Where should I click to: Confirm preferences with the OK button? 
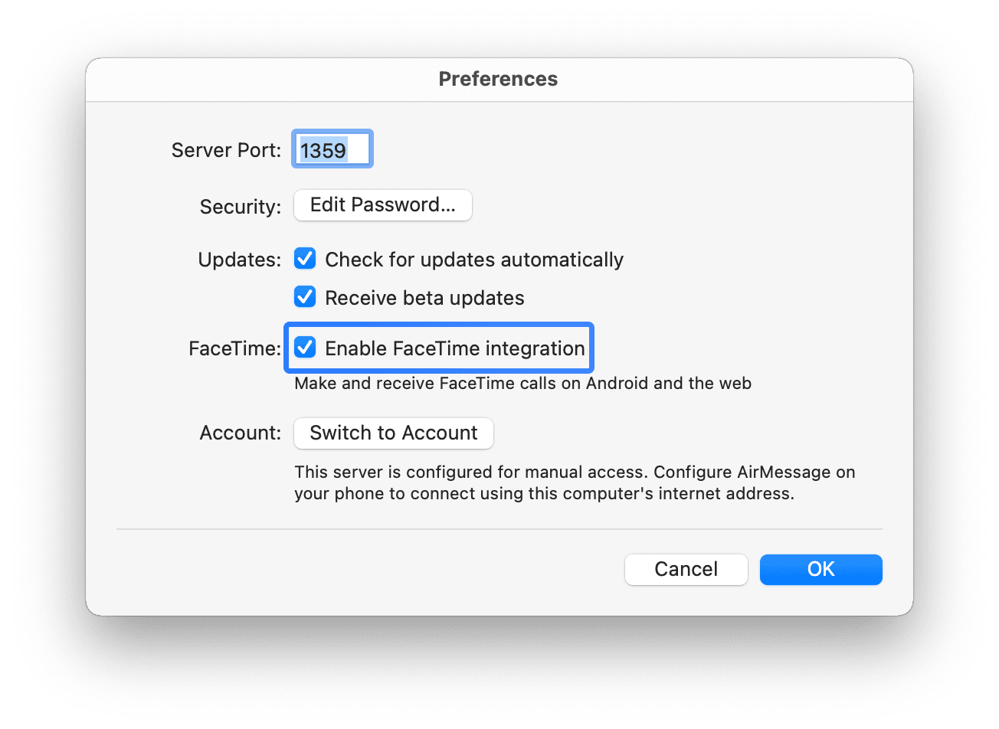tap(820, 569)
